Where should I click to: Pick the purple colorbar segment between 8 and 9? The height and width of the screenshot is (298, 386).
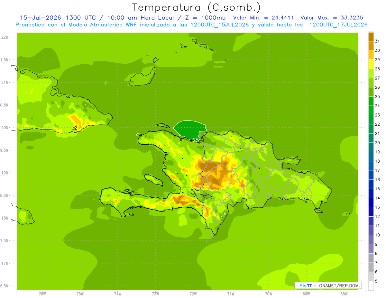coord(371,249)
